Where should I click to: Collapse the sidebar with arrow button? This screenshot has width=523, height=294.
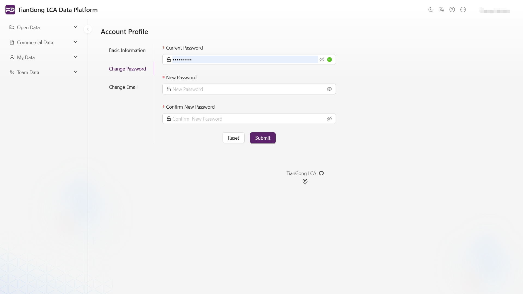88,29
